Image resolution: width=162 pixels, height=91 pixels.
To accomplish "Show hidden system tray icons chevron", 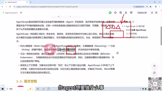I will [140, 89].
